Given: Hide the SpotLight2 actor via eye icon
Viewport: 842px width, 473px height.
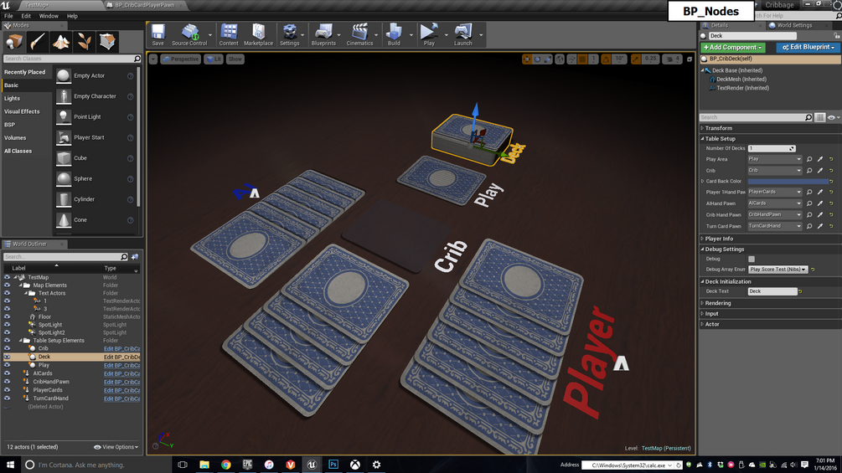Looking at the screenshot, I should pyautogui.click(x=7, y=332).
